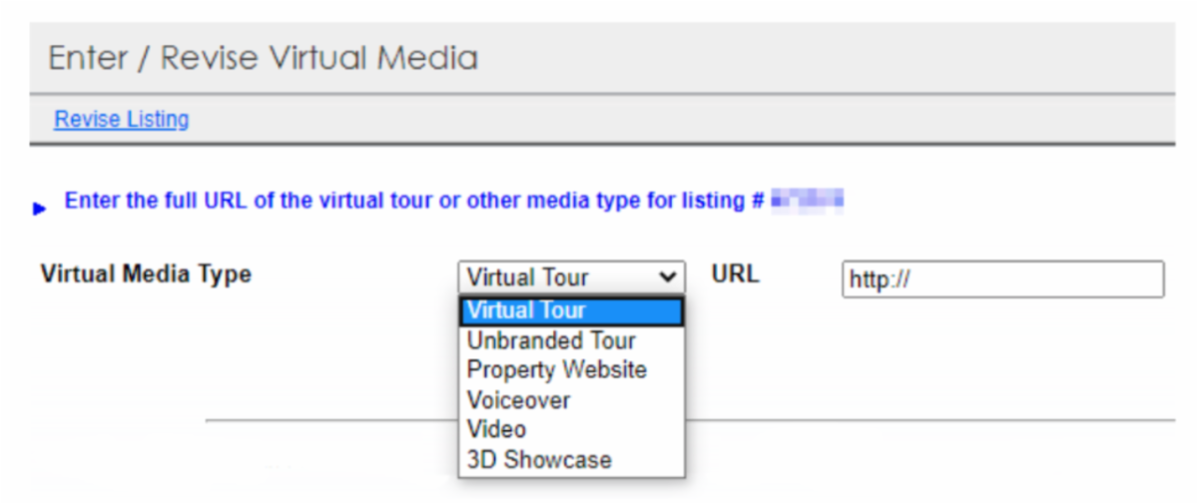Click the URL label text
The width and height of the screenshot is (1198, 504).
(735, 273)
